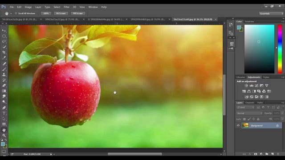
Task: Toggle Lock all padlock icon
Action: 258,119
